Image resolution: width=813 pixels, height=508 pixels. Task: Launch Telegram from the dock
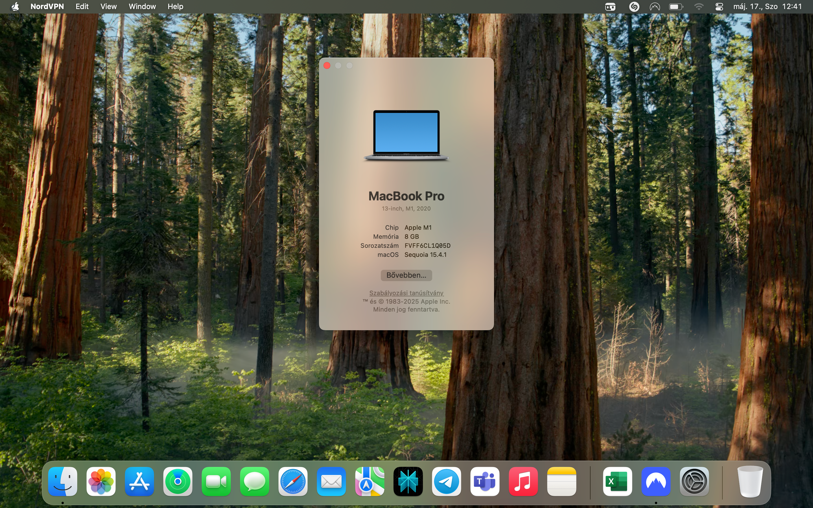pos(447,481)
